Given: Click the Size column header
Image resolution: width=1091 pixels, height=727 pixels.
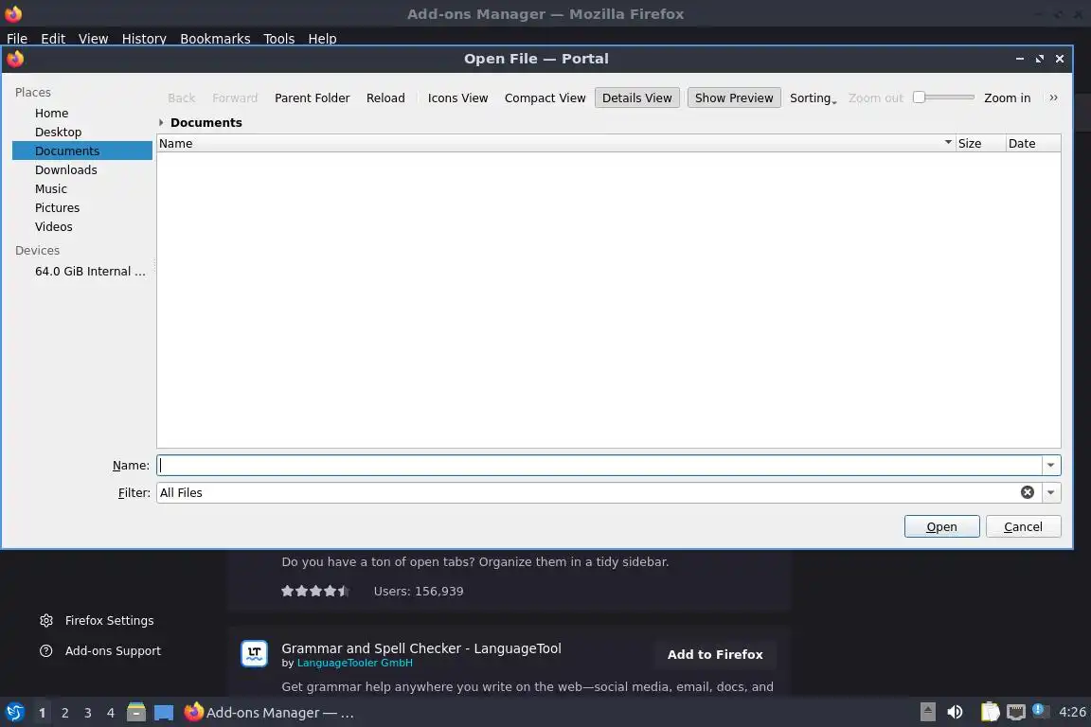Looking at the screenshot, I should [980, 143].
